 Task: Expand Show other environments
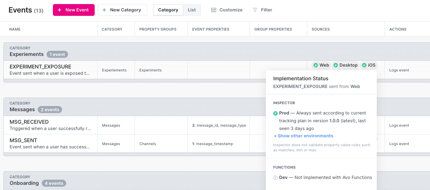[304, 136]
